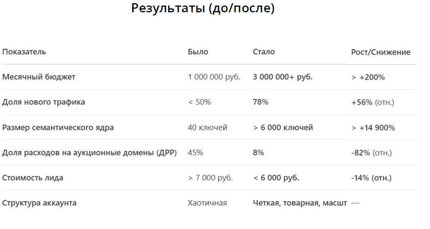This screenshot has height=229, width=430.
Task: Click the "78%" new traffic value
Action: coord(260,102)
